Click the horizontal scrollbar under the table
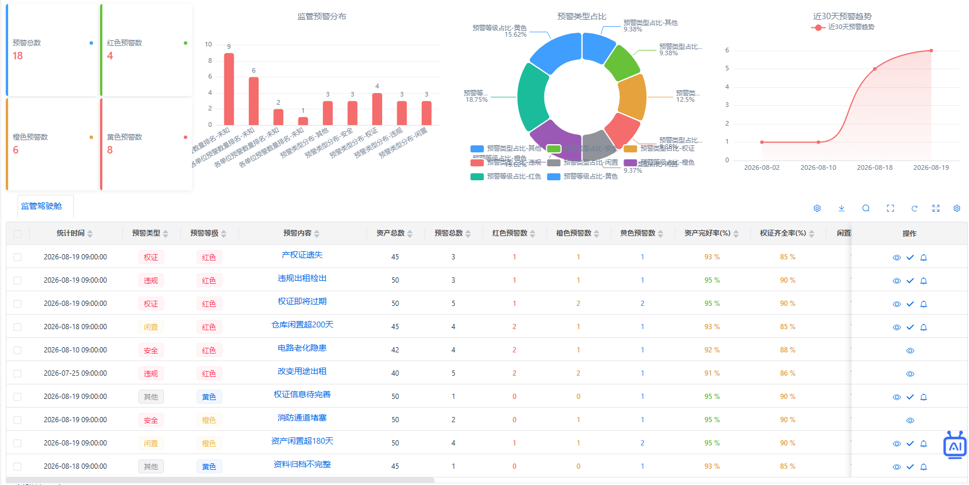The height and width of the screenshot is (485, 969). [220, 480]
